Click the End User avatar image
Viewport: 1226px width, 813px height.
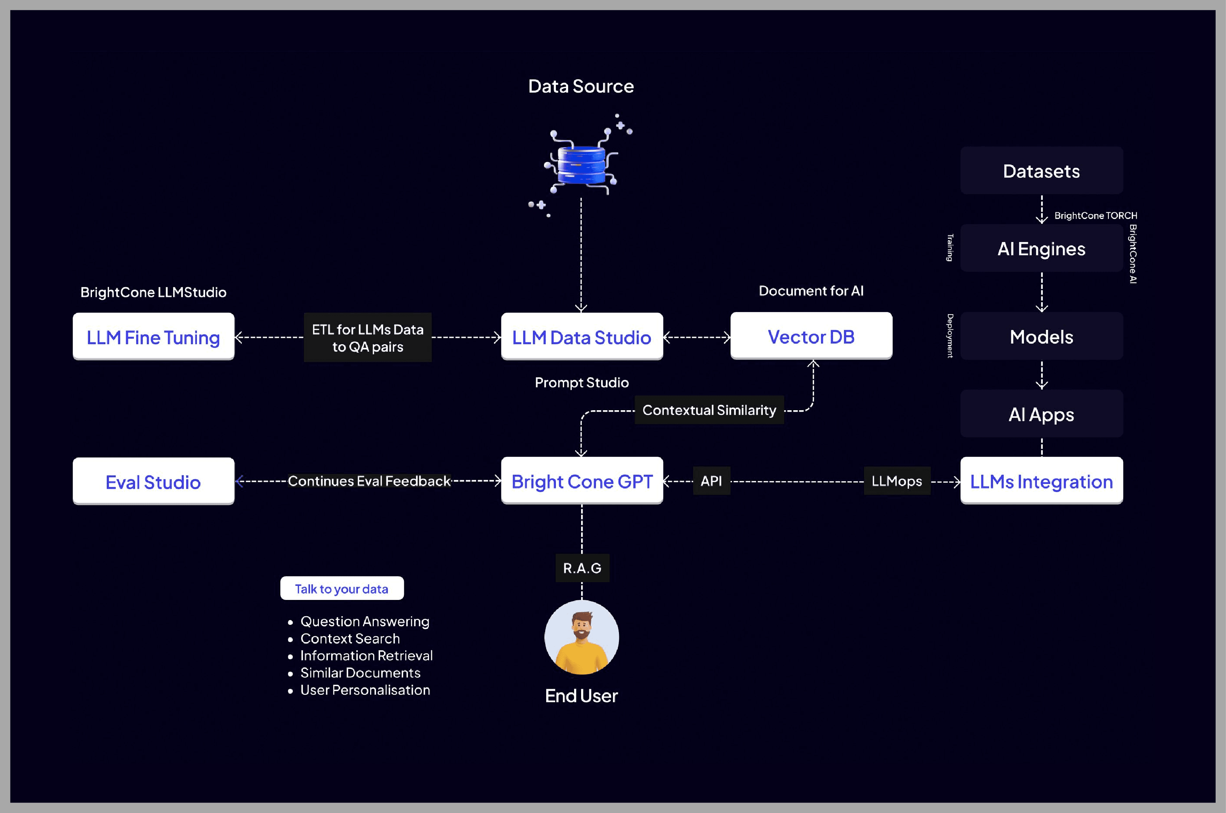click(581, 637)
